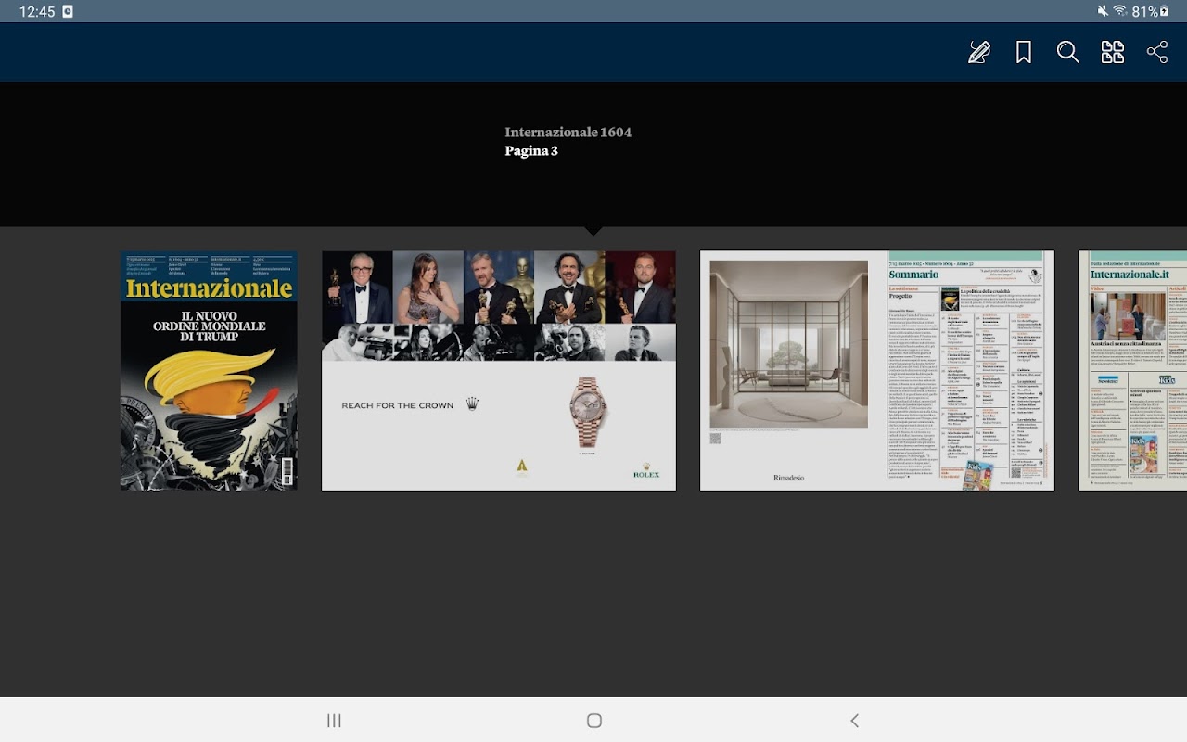Viewport: 1187px width, 742px height.
Task: Open search with the magnifier icon
Action: (1068, 52)
